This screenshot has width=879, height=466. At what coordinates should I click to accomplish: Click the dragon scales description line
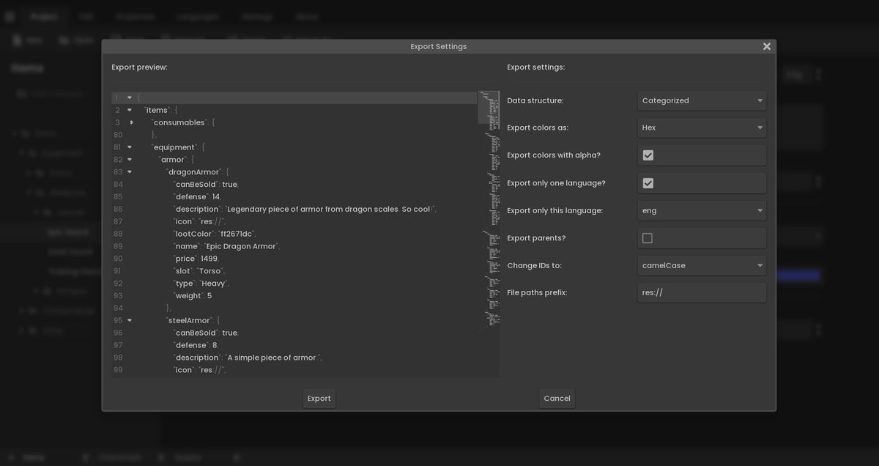[305, 210]
